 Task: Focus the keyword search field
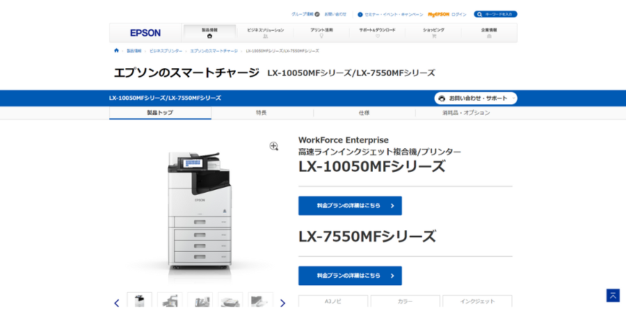click(x=495, y=15)
